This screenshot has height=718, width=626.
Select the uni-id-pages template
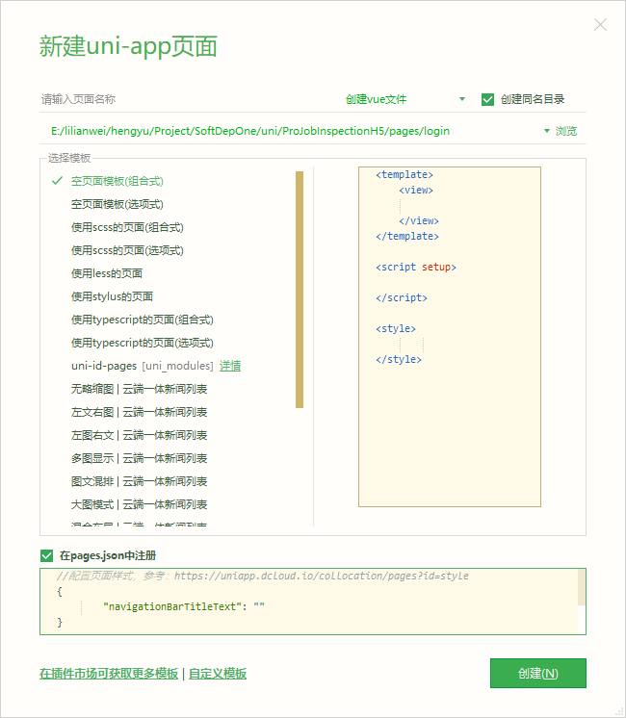pyautogui.click(x=104, y=366)
